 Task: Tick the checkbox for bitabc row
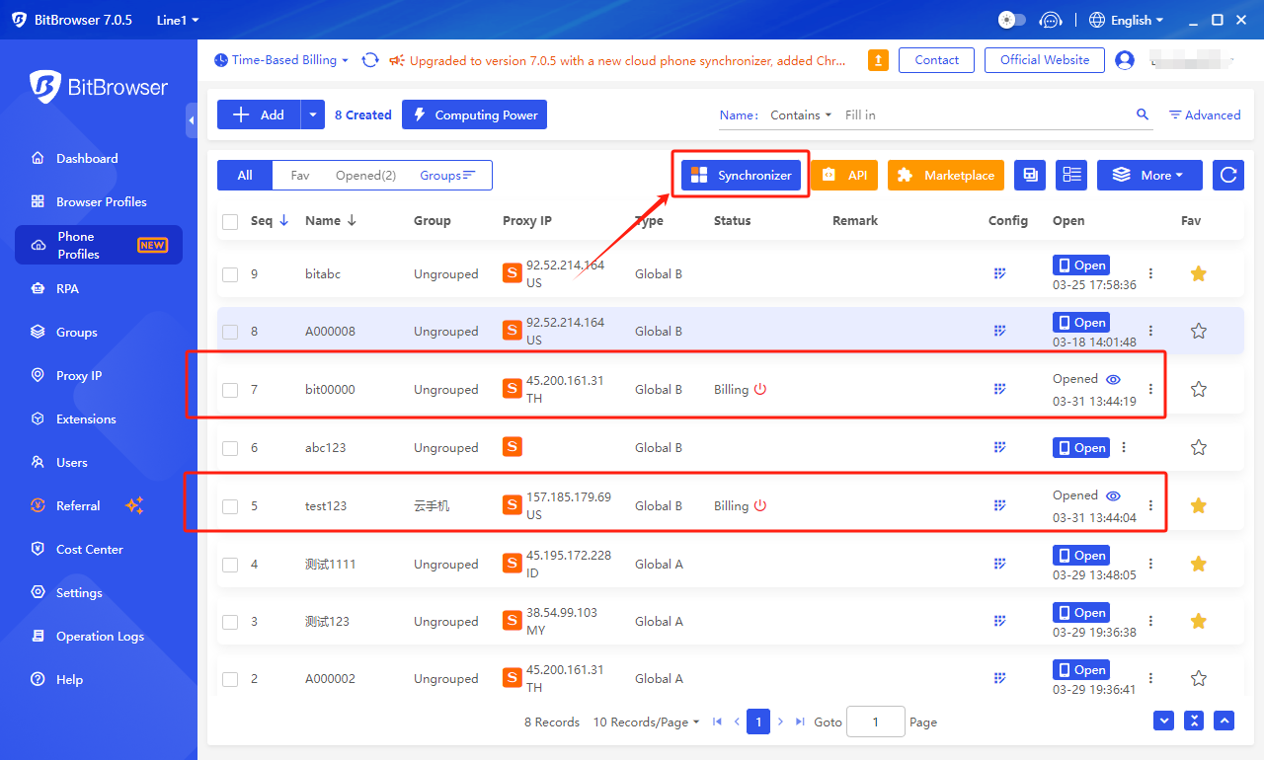click(230, 274)
